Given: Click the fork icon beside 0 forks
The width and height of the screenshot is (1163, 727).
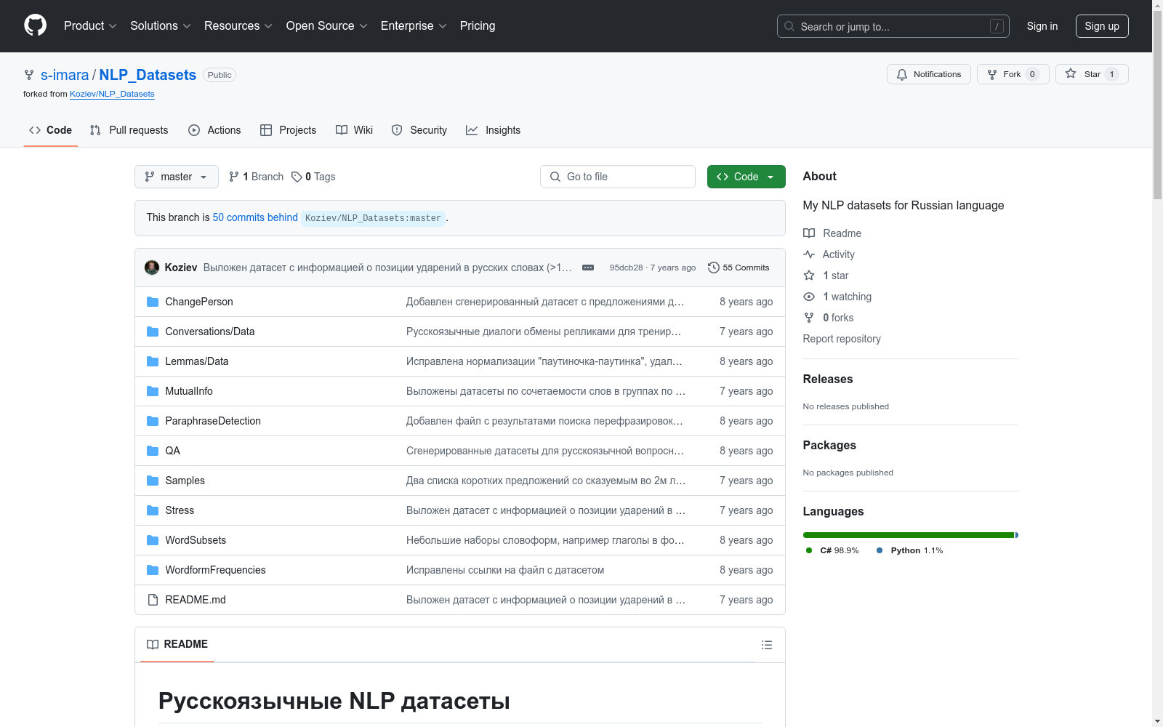Looking at the screenshot, I should [x=809, y=318].
